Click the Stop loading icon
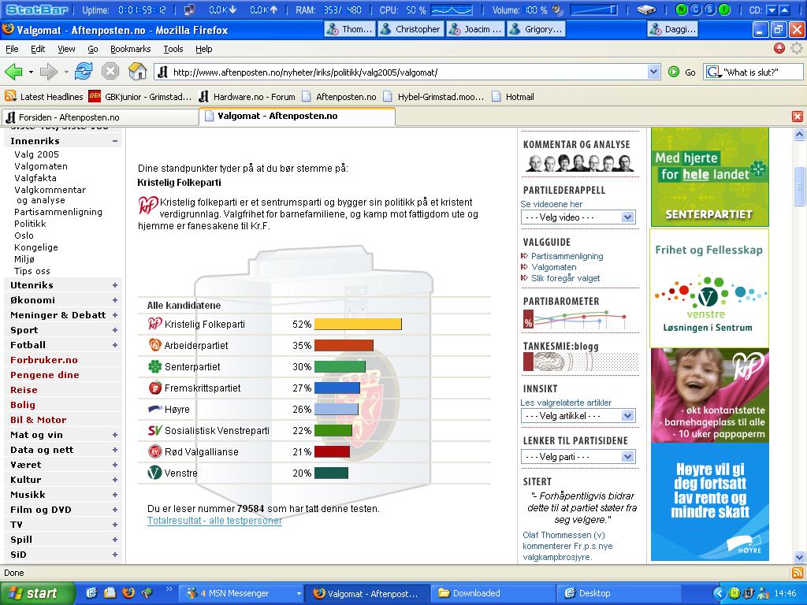This screenshot has height=605, width=807. click(x=110, y=72)
